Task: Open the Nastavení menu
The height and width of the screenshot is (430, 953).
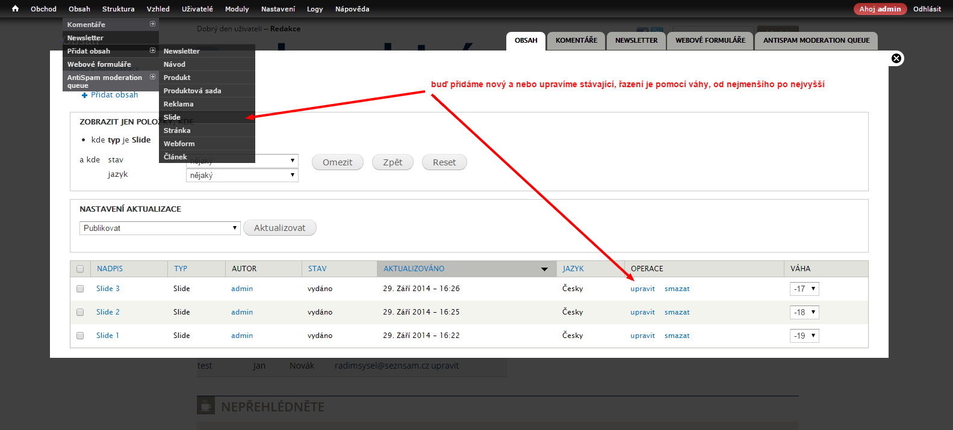Action: tap(278, 9)
